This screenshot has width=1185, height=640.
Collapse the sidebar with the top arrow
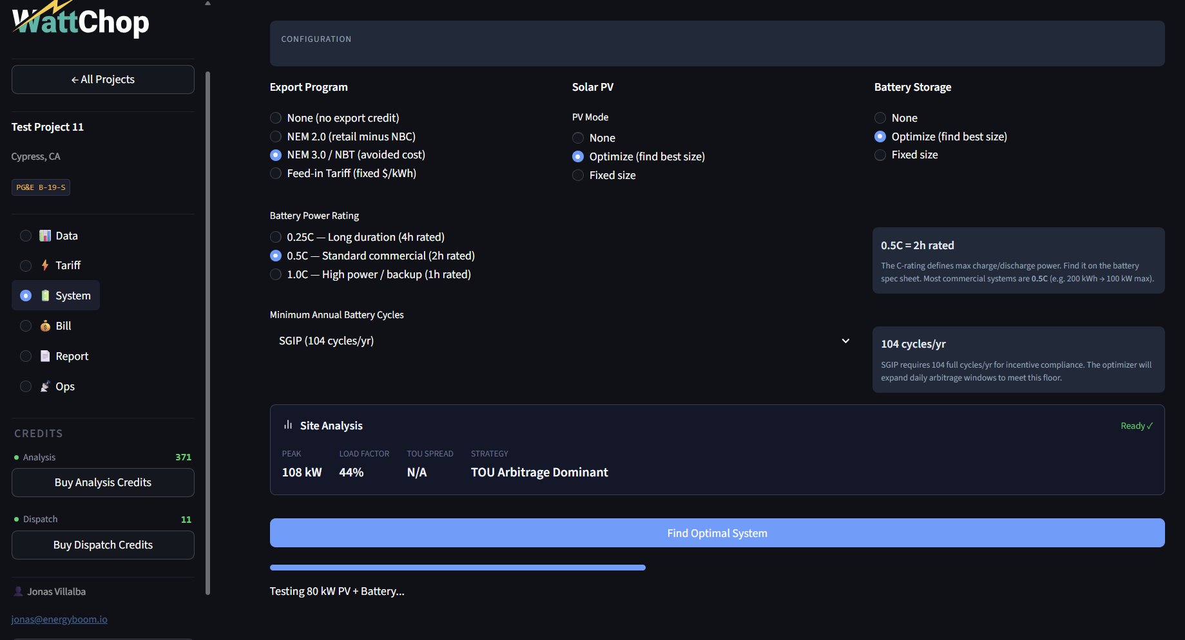click(207, 3)
